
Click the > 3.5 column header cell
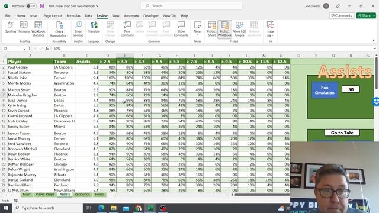point(125,62)
